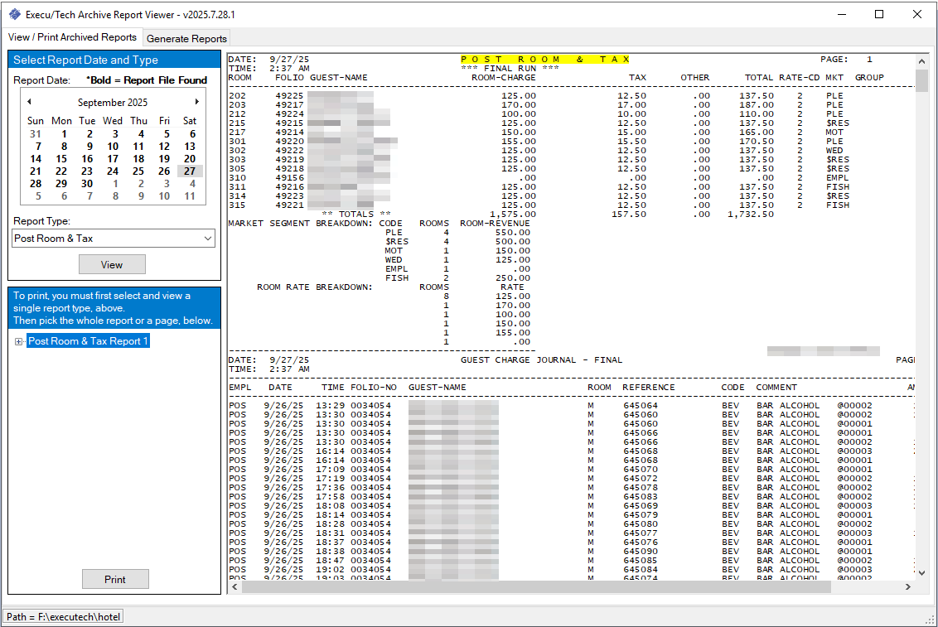This screenshot has height=627, width=938.
Task: Go to next month in calendar
Action: click(196, 102)
